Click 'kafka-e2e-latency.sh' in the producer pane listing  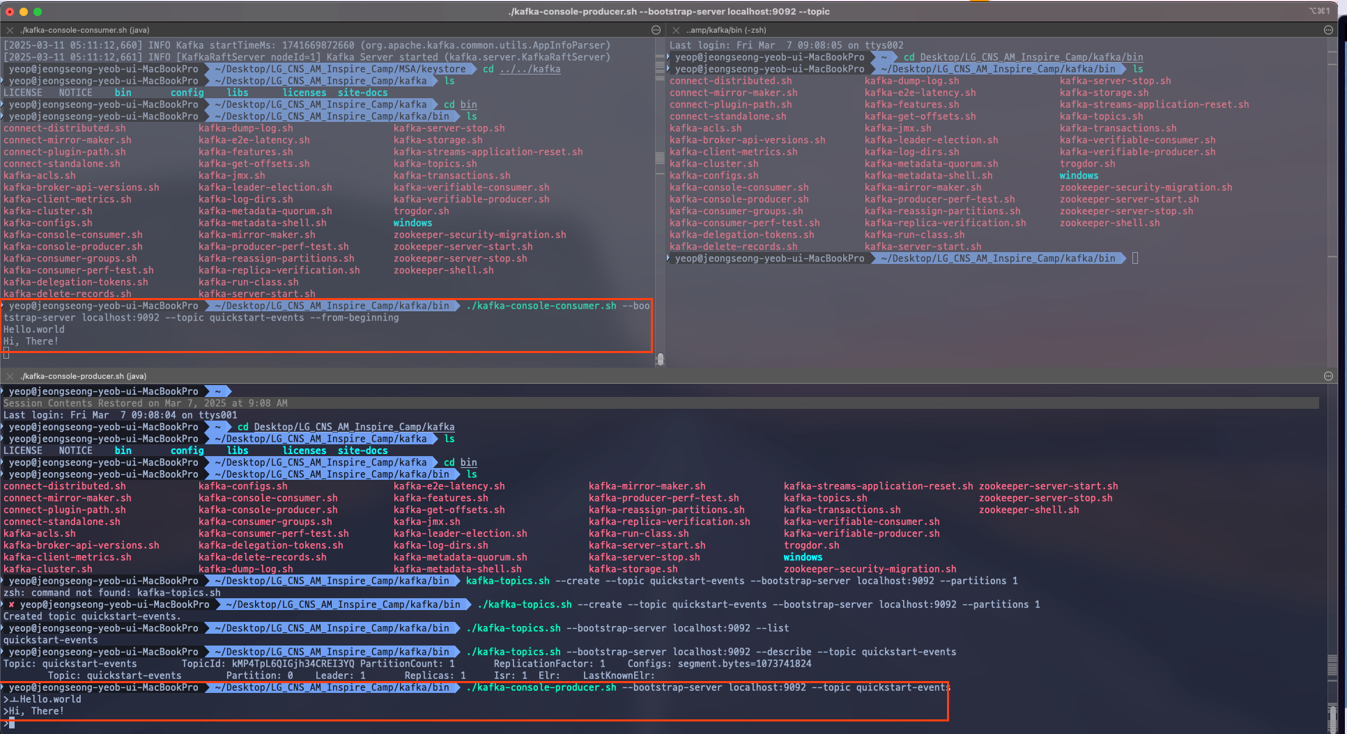click(x=449, y=486)
